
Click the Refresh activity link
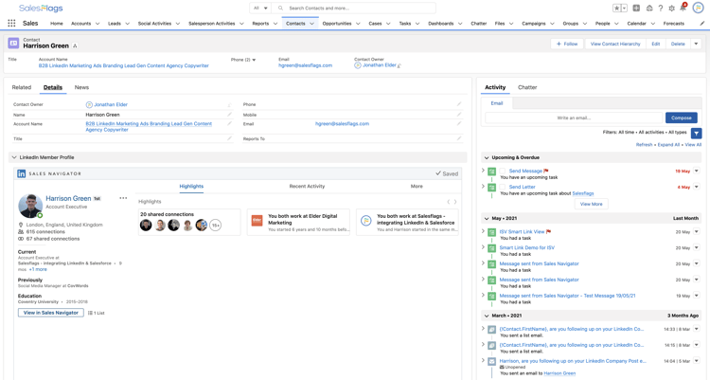coord(644,145)
